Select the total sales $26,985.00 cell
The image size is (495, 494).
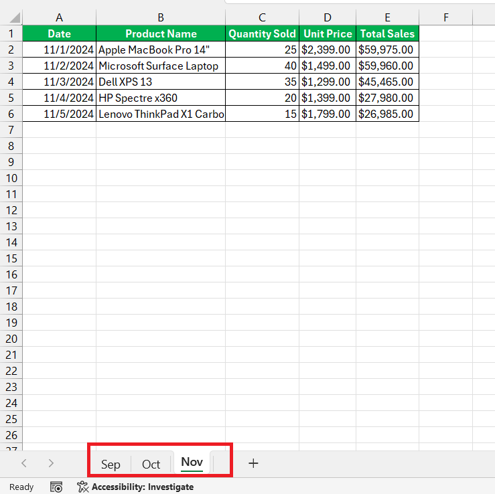[388, 114]
